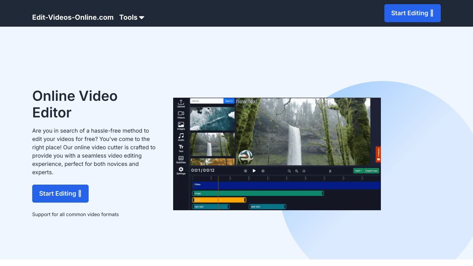Click the 0:0:1 / 0:0:12 time display

pos(203,170)
